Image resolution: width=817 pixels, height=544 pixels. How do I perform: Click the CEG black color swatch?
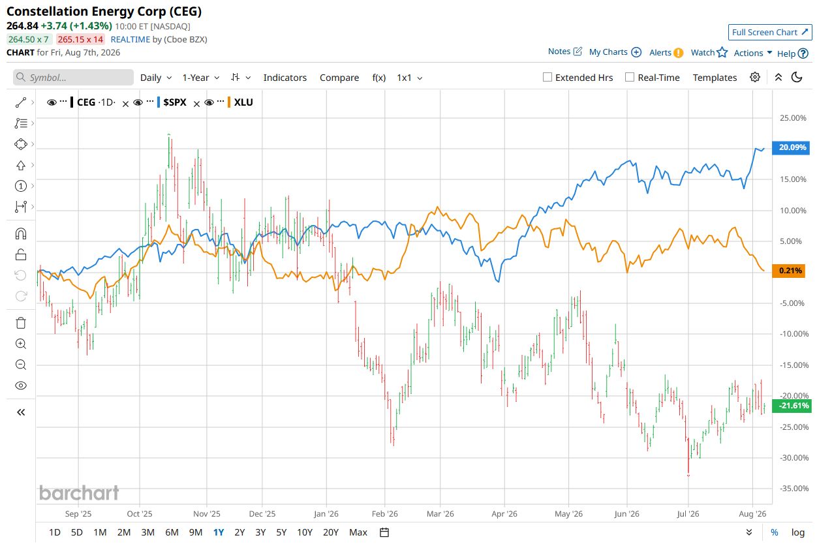[72, 102]
